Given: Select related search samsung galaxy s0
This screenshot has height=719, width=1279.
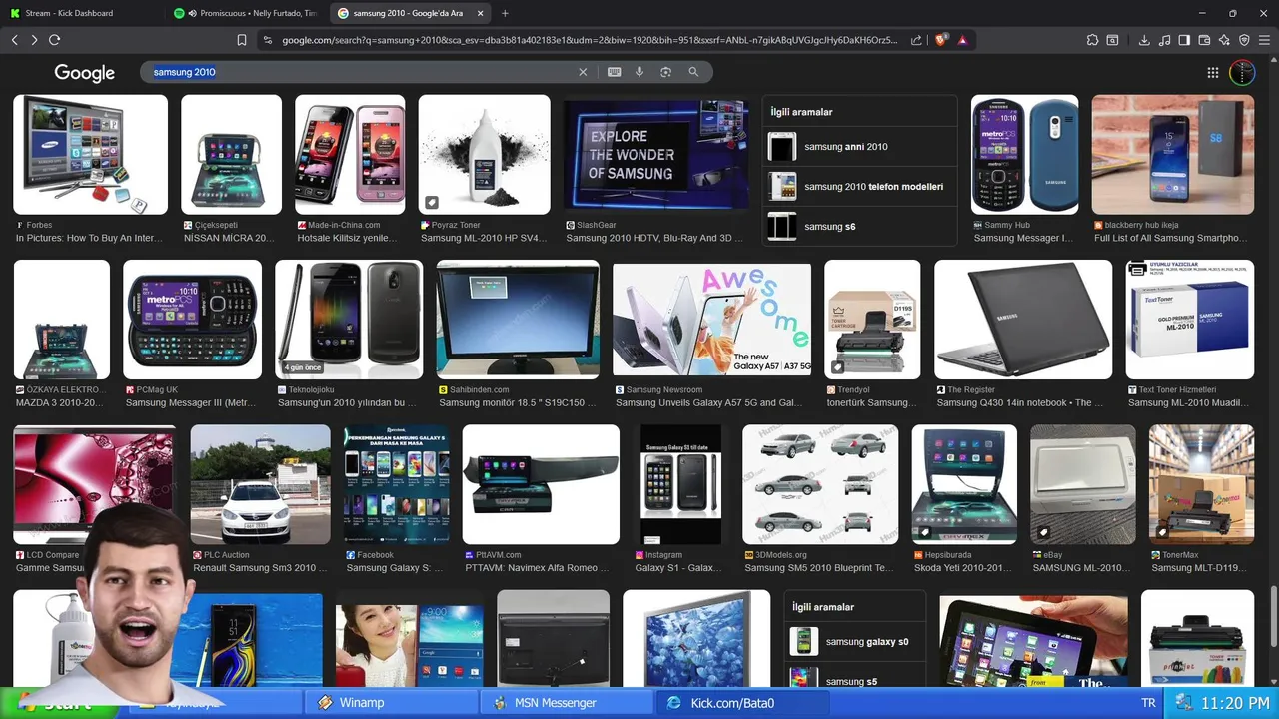Looking at the screenshot, I should (855, 642).
